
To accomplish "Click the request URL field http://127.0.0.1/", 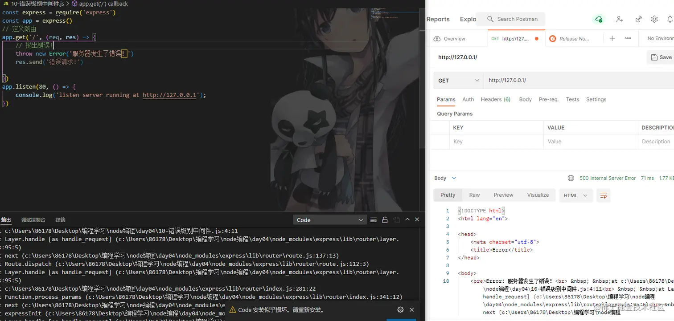I will tap(579, 81).
